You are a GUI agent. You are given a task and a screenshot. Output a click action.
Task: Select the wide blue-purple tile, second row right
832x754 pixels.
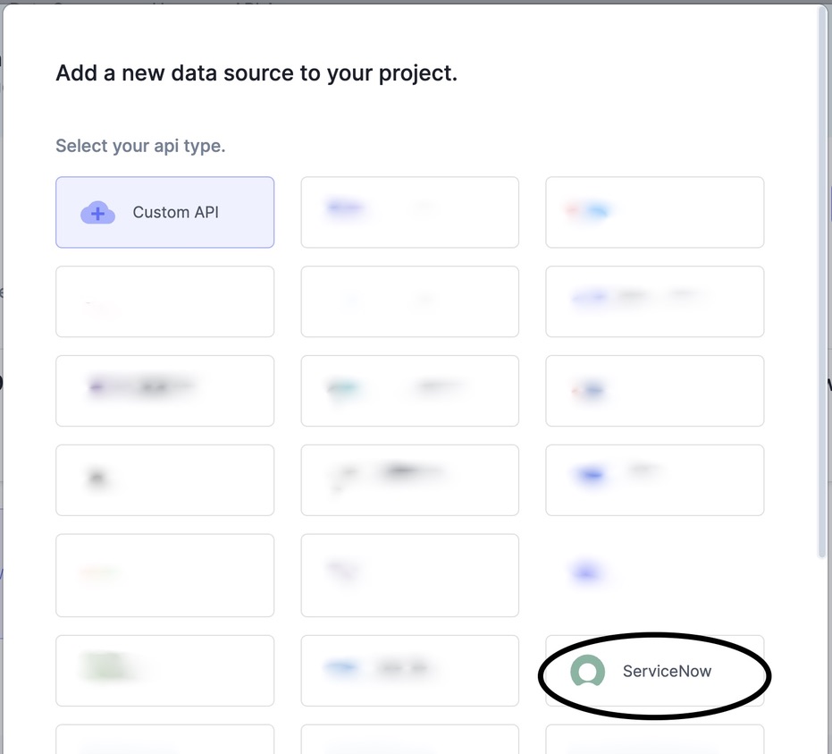(x=654, y=301)
